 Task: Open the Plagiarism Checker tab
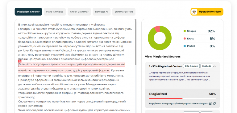point(28,12)
